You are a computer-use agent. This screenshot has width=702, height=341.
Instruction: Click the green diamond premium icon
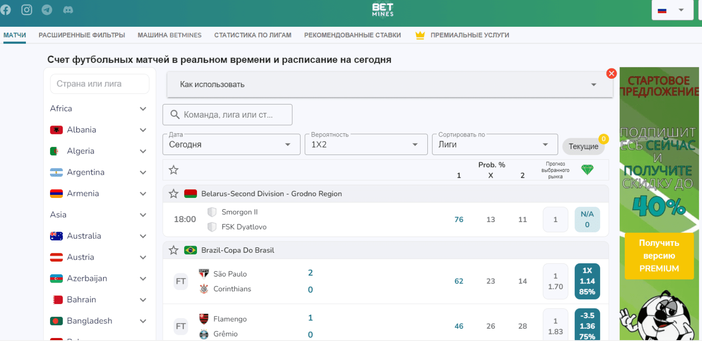[x=587, y=169]
